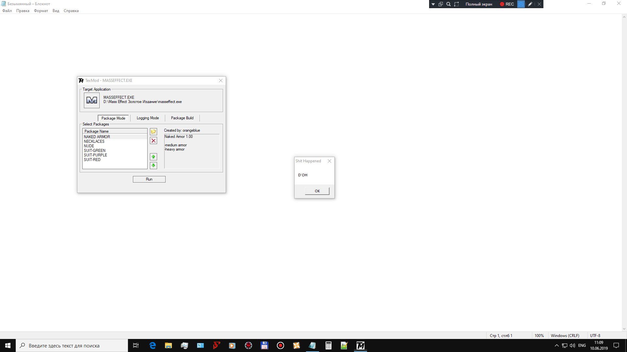Switch to Logging Mode
The width and height of the screenshot is (627, 352).
[x=148, y=118]
